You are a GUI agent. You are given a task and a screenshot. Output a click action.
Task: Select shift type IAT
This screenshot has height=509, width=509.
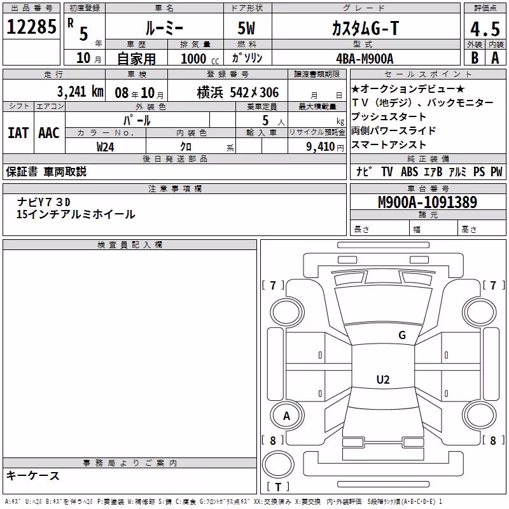[18, 133]
